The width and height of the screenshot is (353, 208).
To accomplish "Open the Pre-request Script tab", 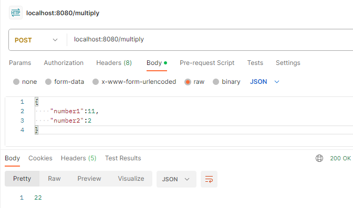I will (x=207, y=63).
